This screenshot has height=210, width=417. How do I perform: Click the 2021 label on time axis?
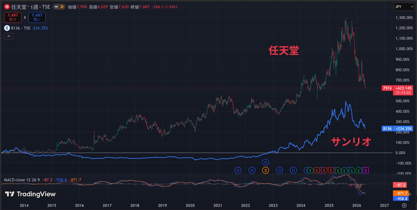218,205
